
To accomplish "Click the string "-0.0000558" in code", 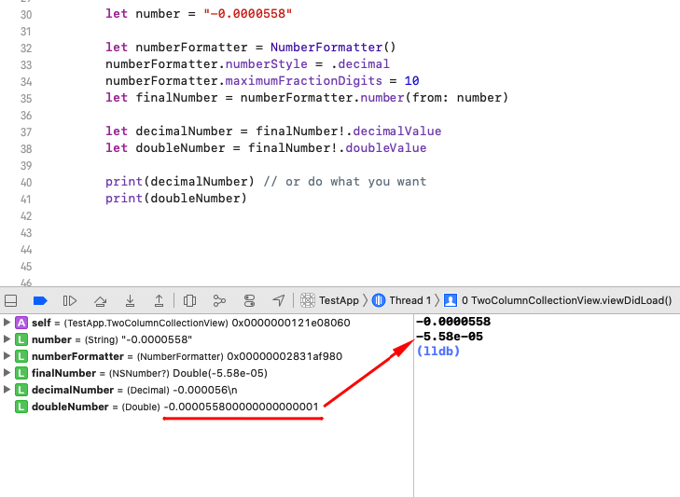I will (247, 13).
